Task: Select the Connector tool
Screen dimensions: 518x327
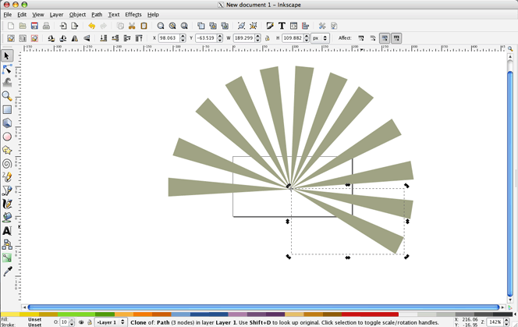Action: pos(7,244)
